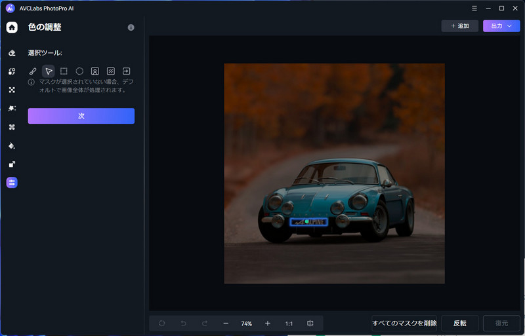This screenshot has width=525, height=336.
Task: Open the color adjustment sliders tool
Action: 12,183
